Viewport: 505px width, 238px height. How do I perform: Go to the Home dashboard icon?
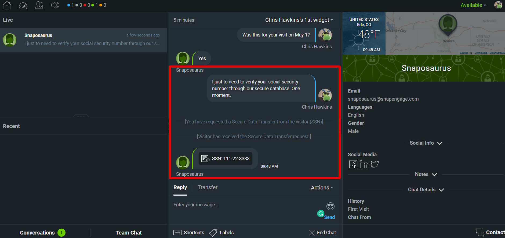(7, 5)
